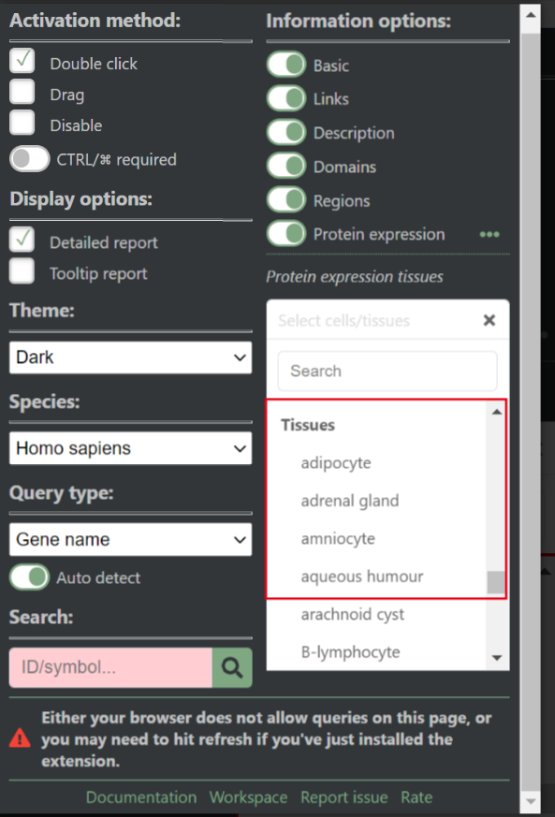Screen dimensions: 555x817
Task: Toggle the Domains information switch
Action: tap(286, 167)
